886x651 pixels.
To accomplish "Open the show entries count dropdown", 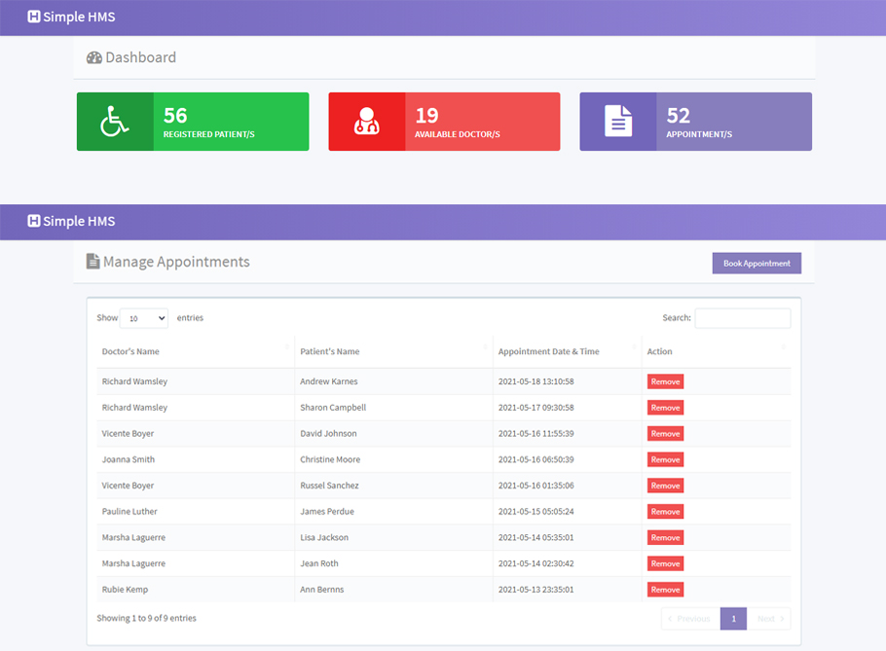I will pyautogui.click(x=144, y=318).
